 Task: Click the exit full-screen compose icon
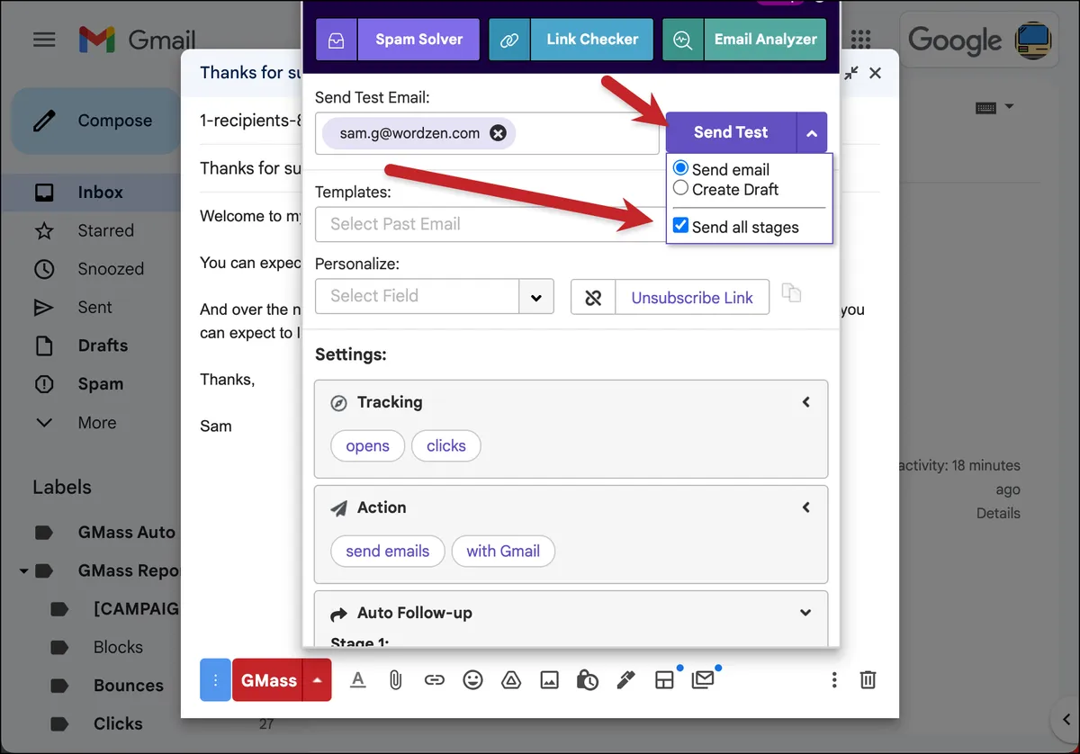tap(850, 73)
